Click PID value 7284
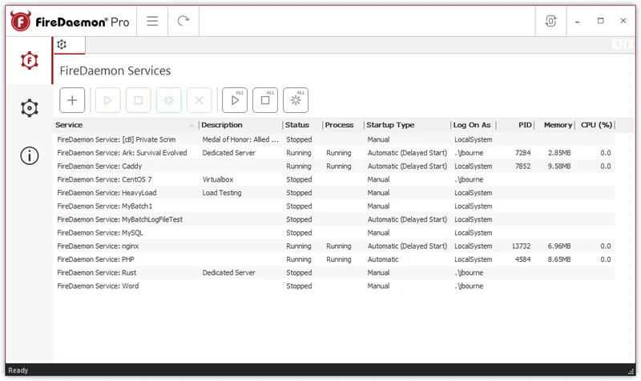Screen dimensions: 641x381 pyautogui.click(x=523, y=153)
